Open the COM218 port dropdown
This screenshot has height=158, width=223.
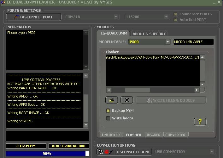pos(91,17)
